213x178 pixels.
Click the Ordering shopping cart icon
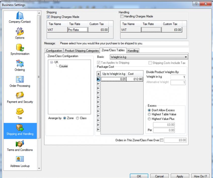pyautogui.click(x=20, y=63)
